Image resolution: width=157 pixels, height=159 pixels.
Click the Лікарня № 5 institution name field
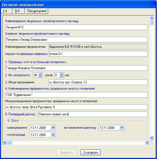76,27
